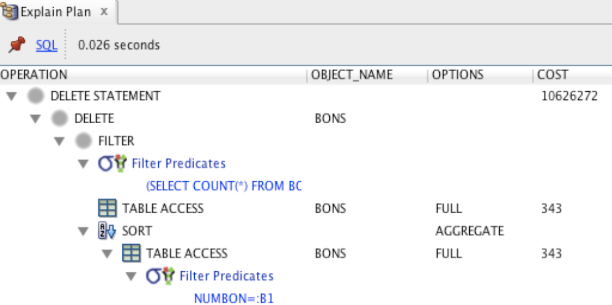Switch to the Explain Plan tab

55,12
